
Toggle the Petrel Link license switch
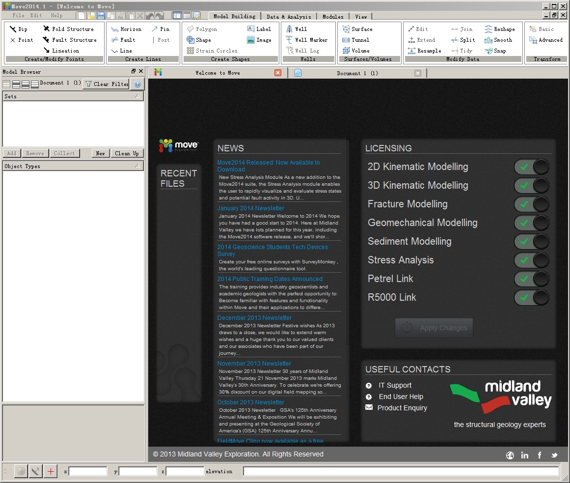tap(532, 279)
